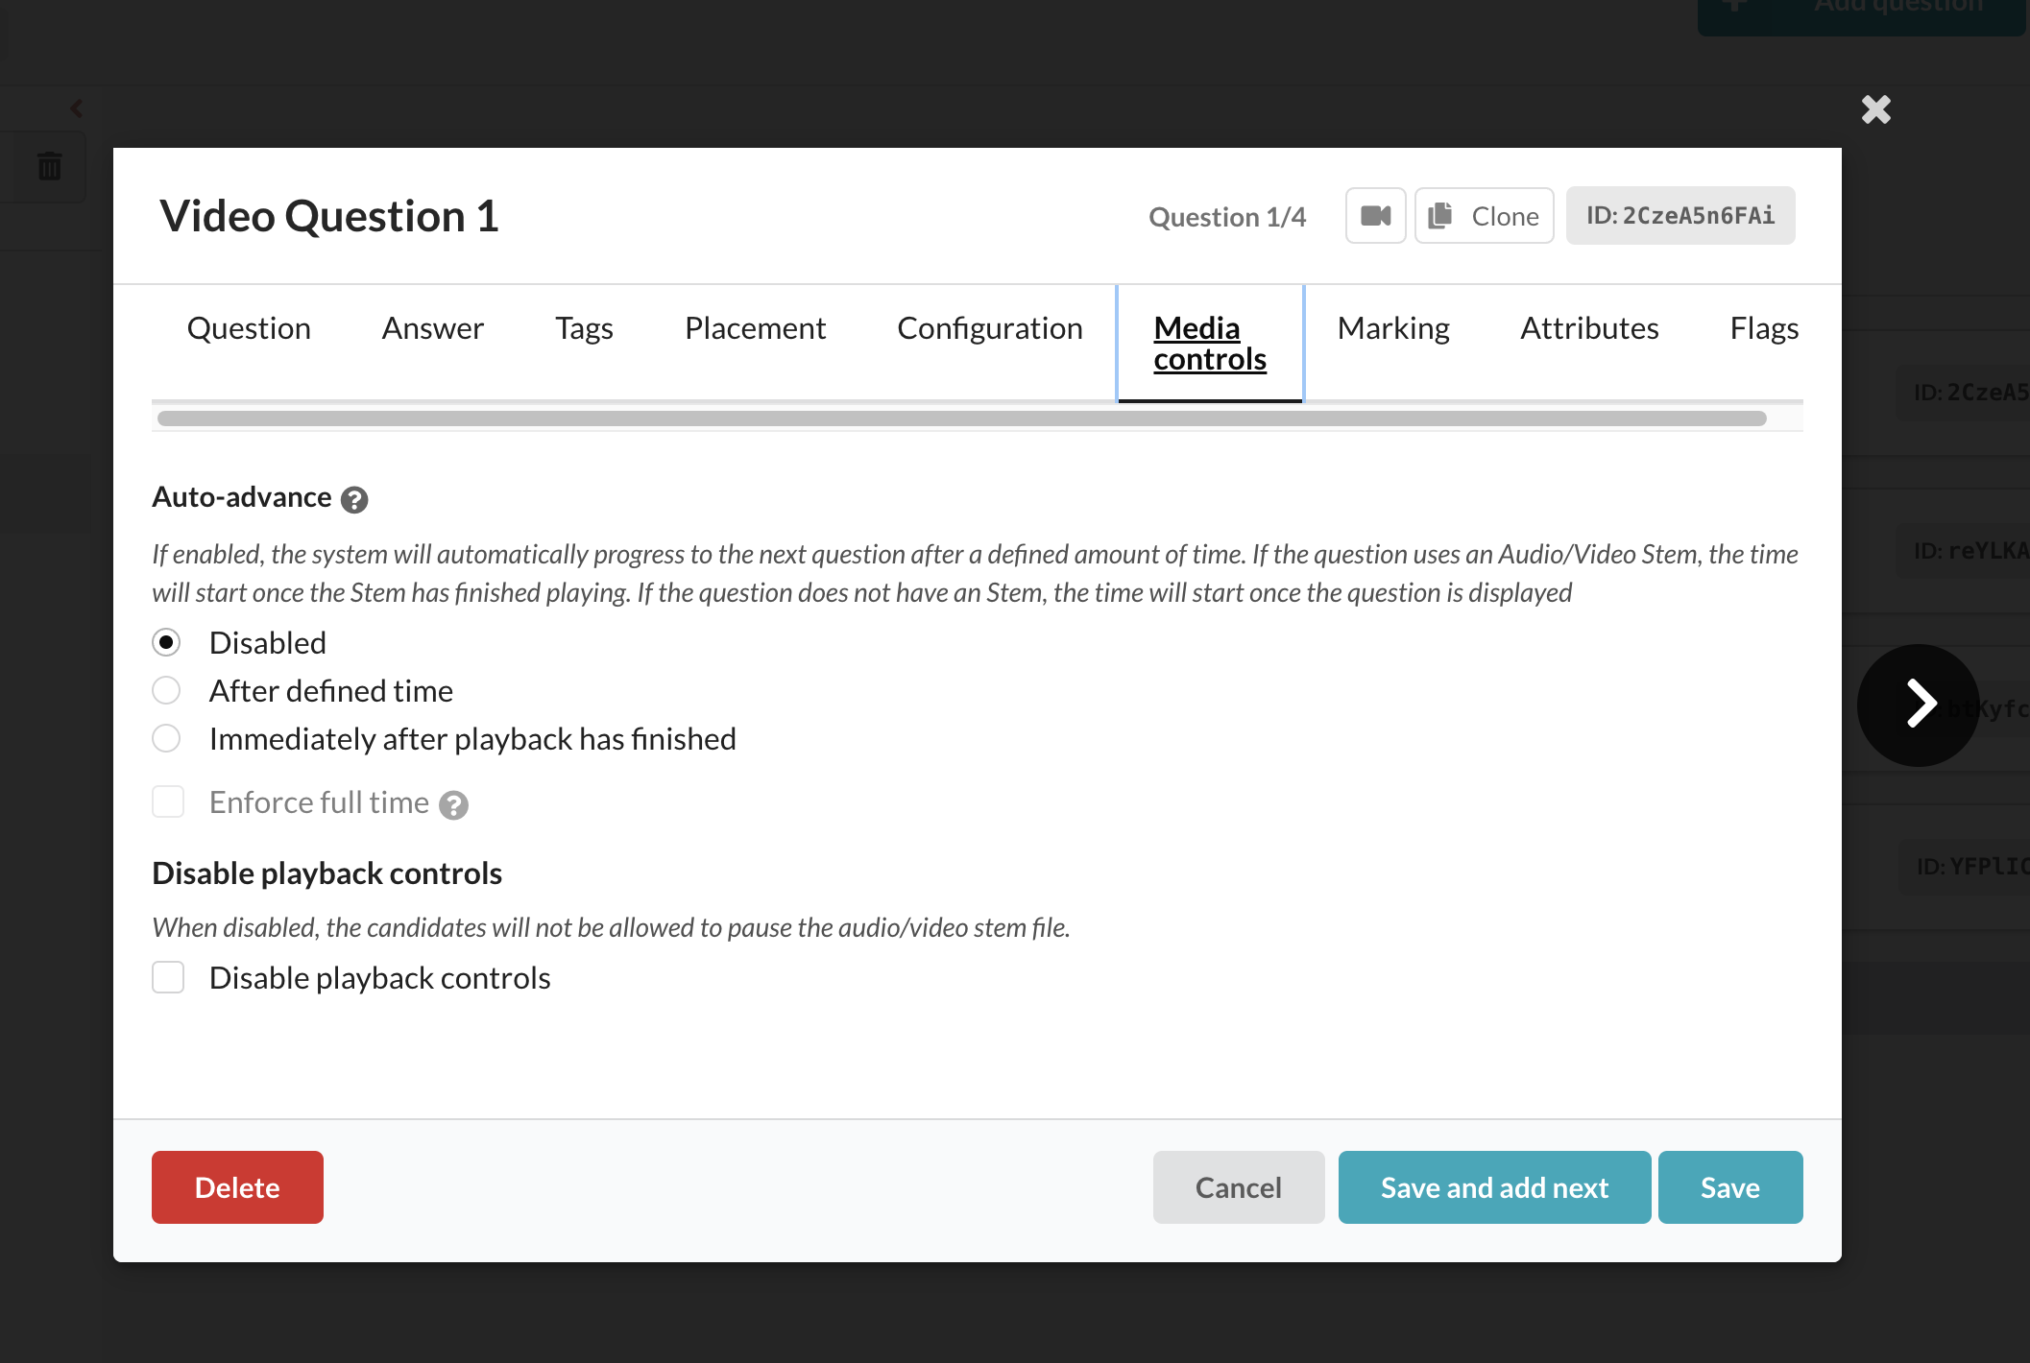Open the Auto-advance help tooltip icon

coord(354,500)
